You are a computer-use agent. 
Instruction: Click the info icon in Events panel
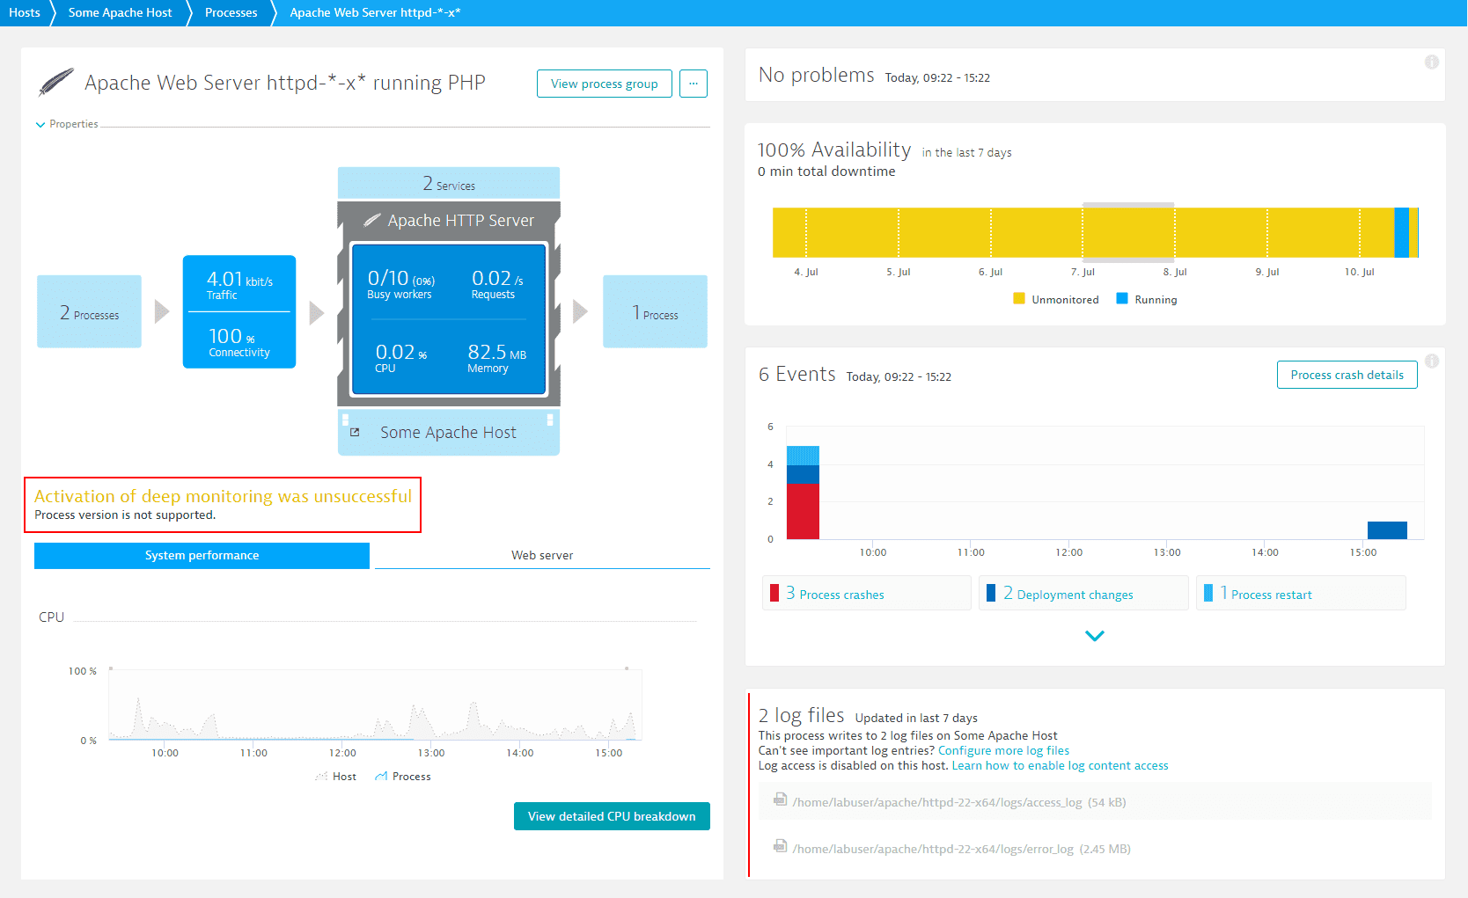point(1432,361)
